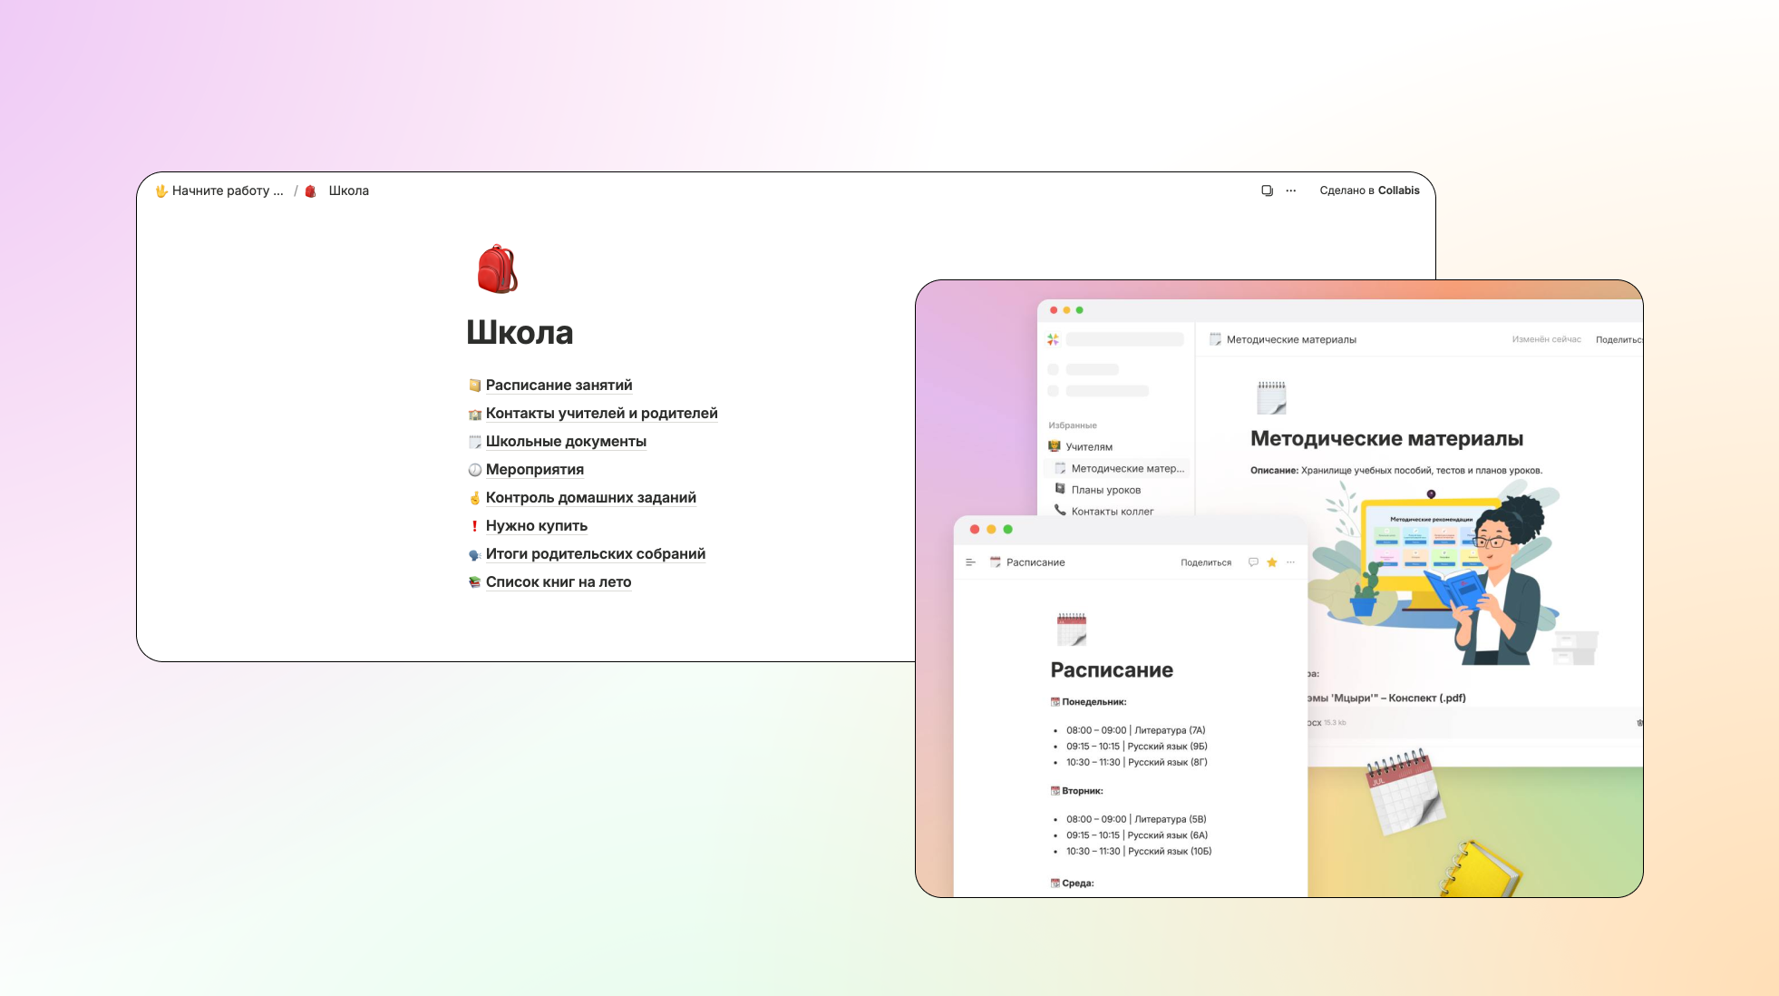Open Контроль домашних заданий link
The width and height of the screenshot is (1779, 996).
tap(590, 498)
